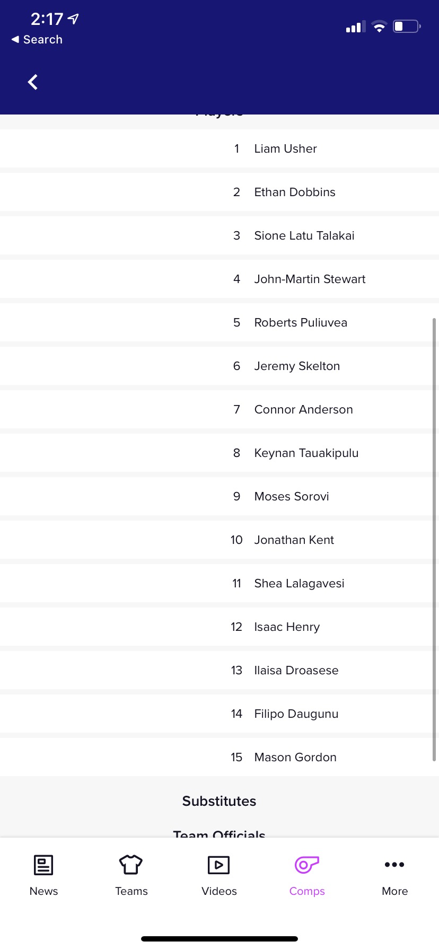The width and height of the screenshot is (439, 950).
Task: Open Jonathan Kent's player entry
Action: pyautogui.click(x=294, y=540)
